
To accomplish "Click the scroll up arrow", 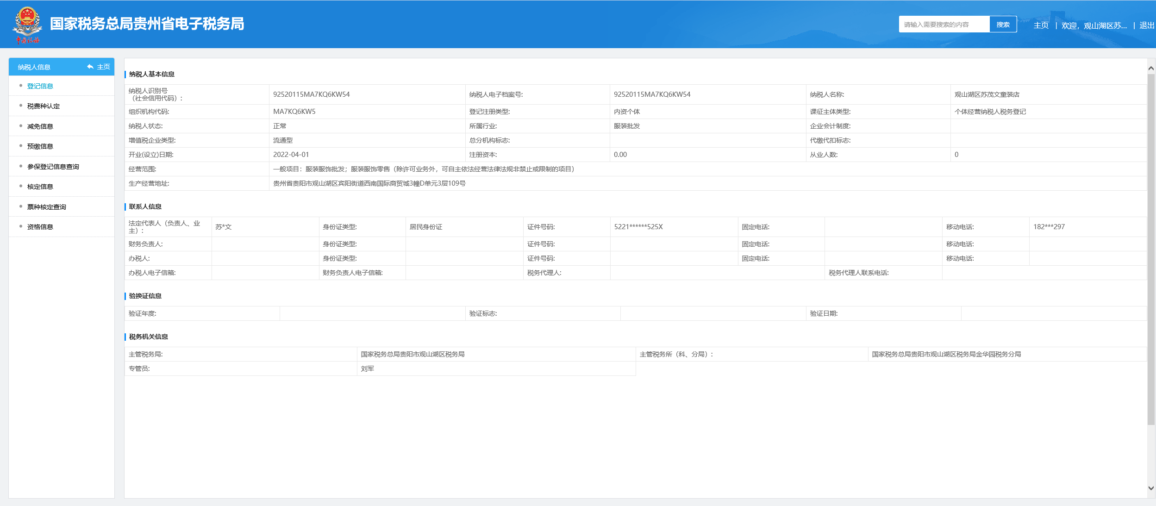I will click(1151, 68).
